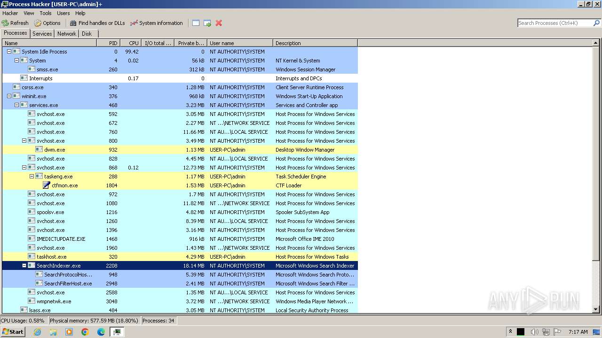Select the SearchFilterHost.exe row

(180, 284)
